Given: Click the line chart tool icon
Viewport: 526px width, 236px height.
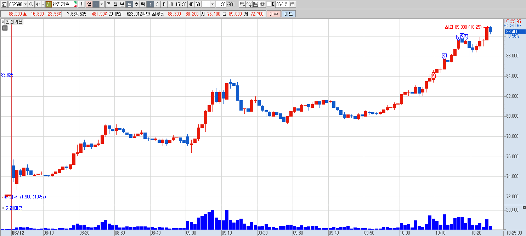Looking at the screenshot, I should pos(249,4).
